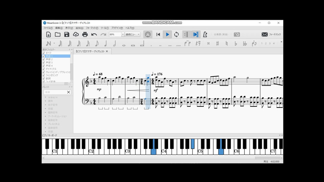Add a single augmentation dot
The image size is (324, 182).
[151, 45]
